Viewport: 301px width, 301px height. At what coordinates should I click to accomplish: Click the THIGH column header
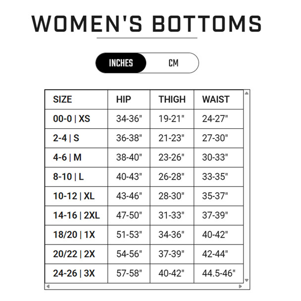(x=172, y=99)
